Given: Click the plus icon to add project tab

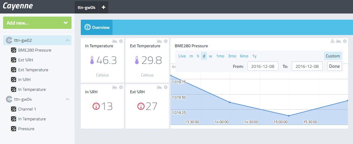Looking at the screenshot, I should [103, 7].
